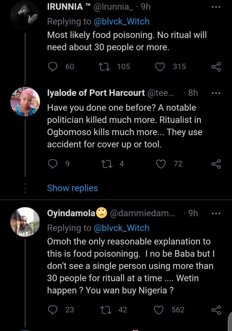Share IRUNNIA's tweet
Viewport: 232px width, 331px height.
tap(216, 67)
